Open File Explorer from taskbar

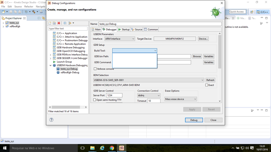point(92,148)
